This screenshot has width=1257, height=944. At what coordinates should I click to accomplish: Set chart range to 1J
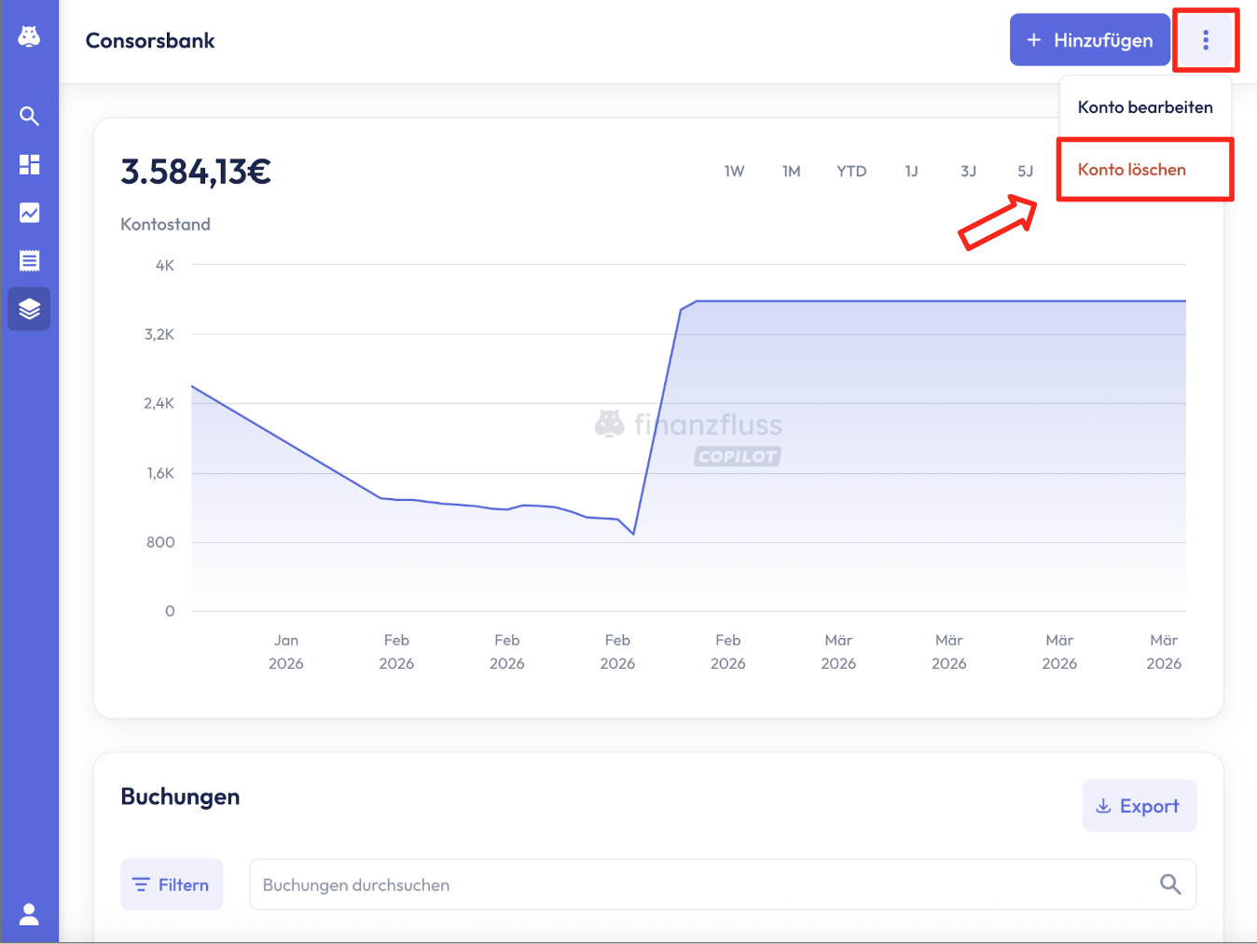pos(911,172)
